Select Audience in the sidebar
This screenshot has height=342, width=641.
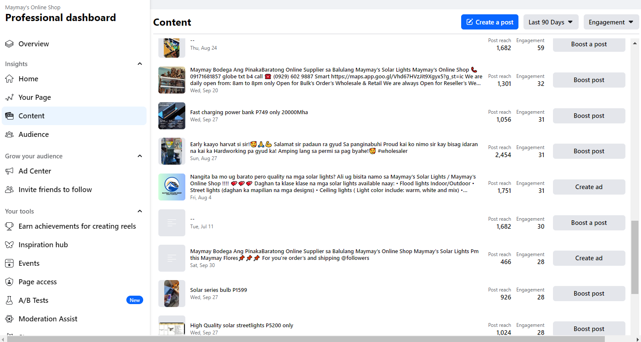click(74, 134)
